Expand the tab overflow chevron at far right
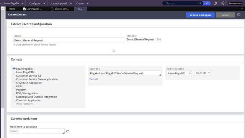 [242, 9]
